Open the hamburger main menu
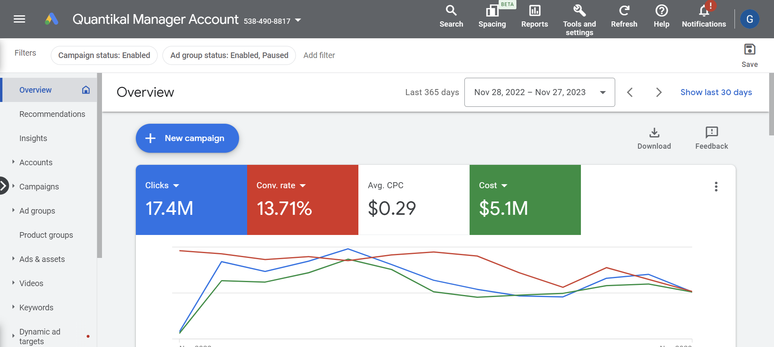Viewport: 774px width, 347px height. click(x=19, y=19)
